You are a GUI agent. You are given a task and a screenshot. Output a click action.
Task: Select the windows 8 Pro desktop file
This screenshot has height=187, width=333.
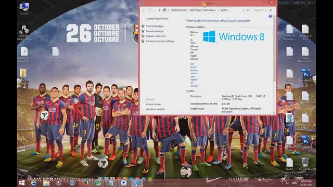305,32
